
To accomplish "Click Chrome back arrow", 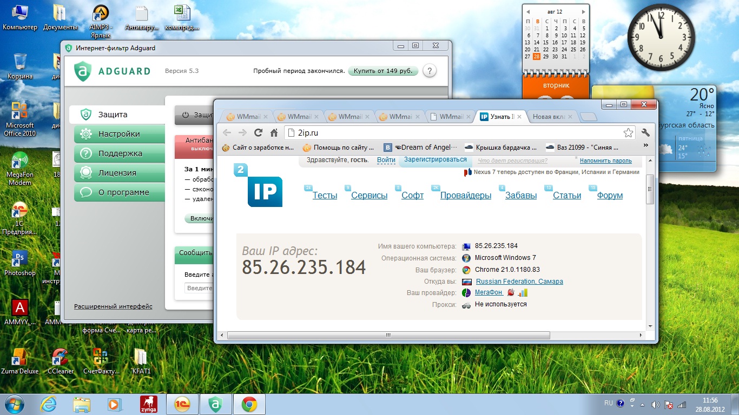I will click(227, 132).
